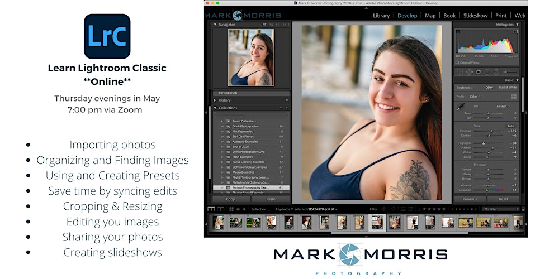The image size is (559, 279).
Task: Open second window display button 2
Action: (x=221, y=209)
